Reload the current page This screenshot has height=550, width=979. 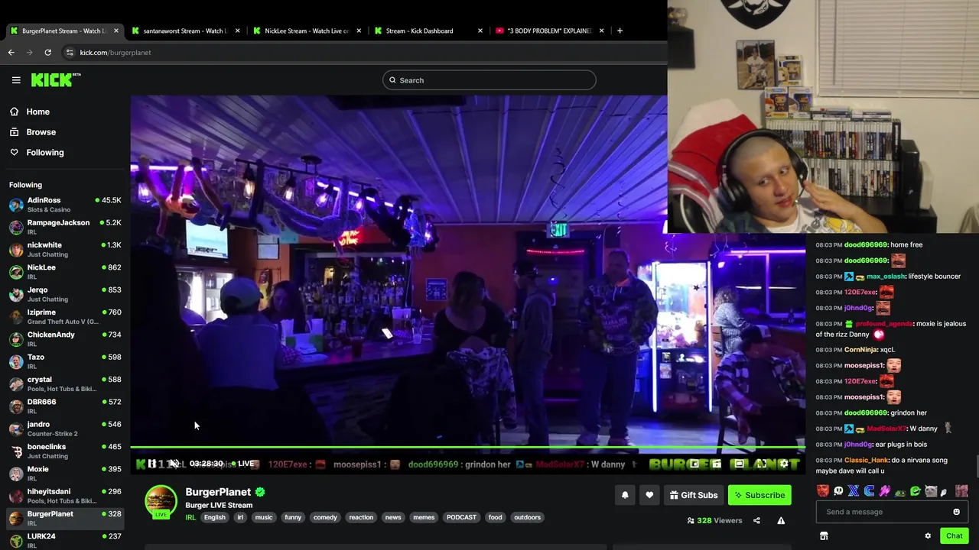coord(47,52)
